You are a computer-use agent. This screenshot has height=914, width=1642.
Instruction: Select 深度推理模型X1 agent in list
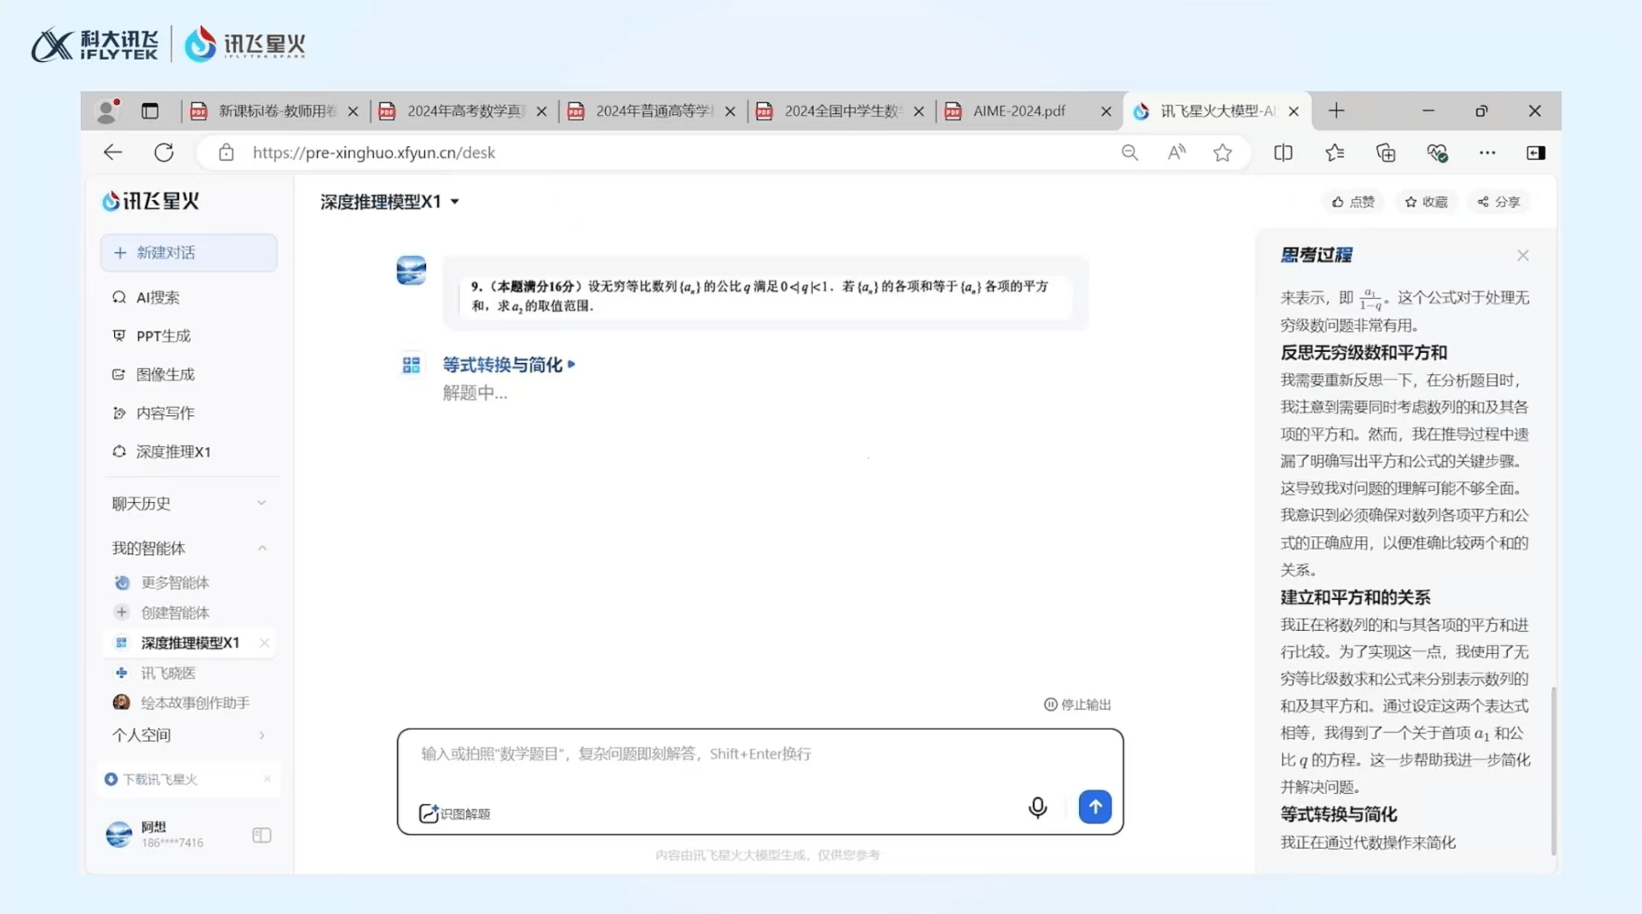[x=190, y=642]
